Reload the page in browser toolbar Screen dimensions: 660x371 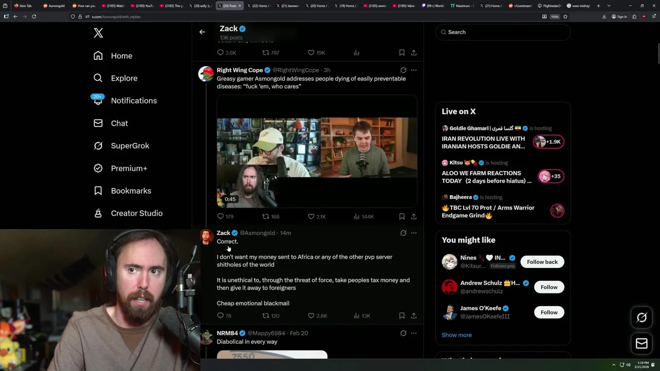pyautogui.click(x=34, y=16)
